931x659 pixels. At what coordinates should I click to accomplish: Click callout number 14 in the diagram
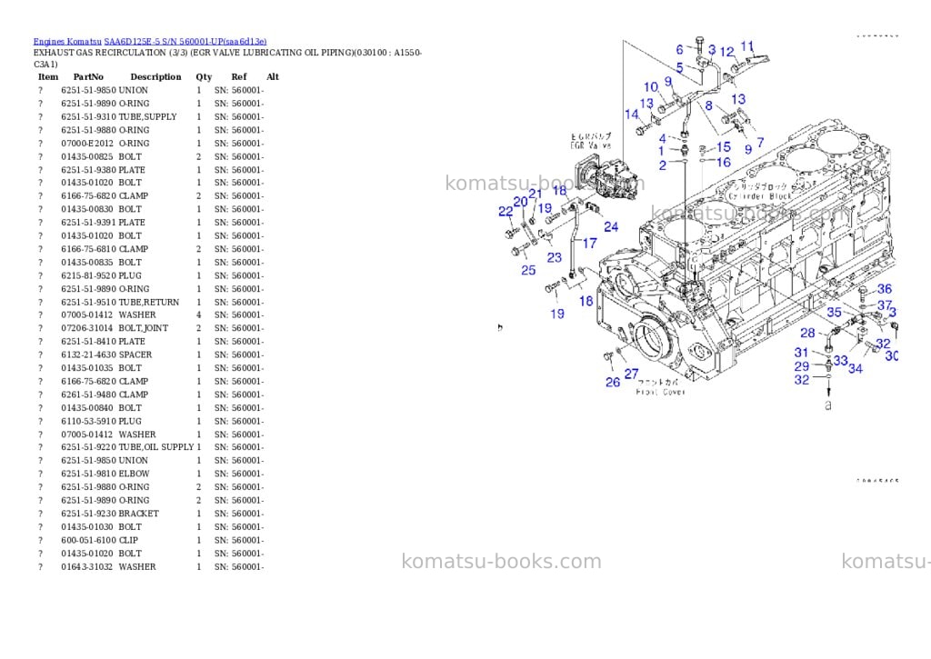632,114
